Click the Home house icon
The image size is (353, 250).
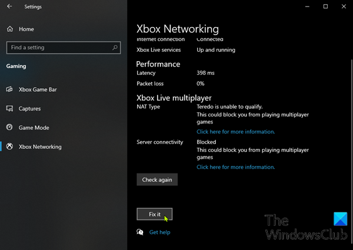pyautogui.click(x=10, y=29)
